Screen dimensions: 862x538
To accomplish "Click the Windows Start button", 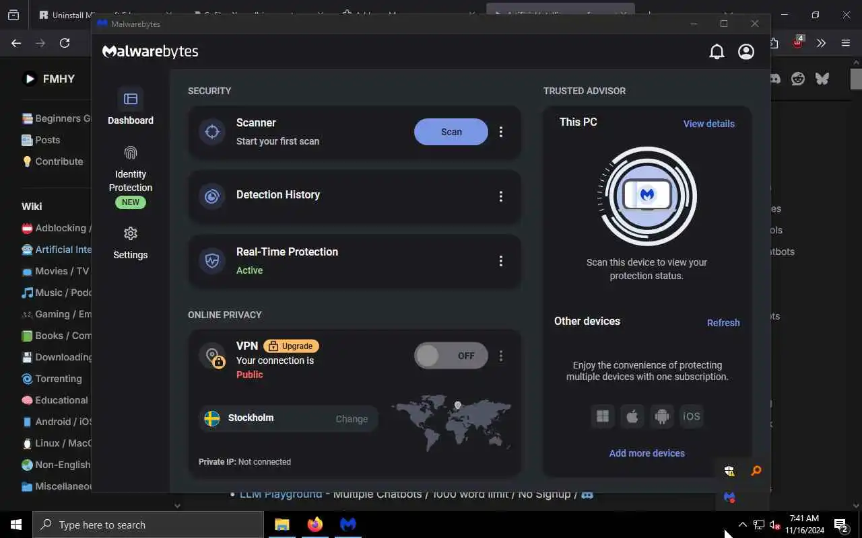I will click(x=16, y=525).
